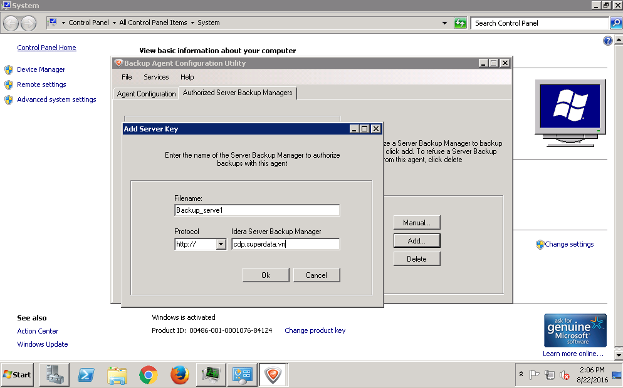Click the computer icon in the address bar

click(x=53, y=23)
